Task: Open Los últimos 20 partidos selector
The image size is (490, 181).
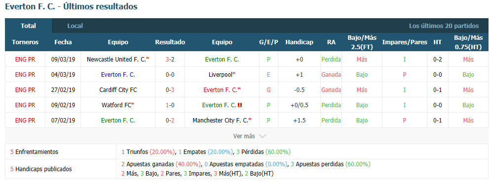Action: click(x=444, y=26)
